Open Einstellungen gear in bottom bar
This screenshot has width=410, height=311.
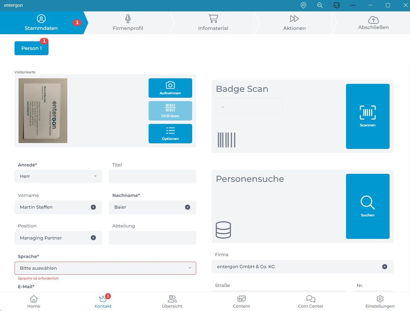(x=380, y=302)
